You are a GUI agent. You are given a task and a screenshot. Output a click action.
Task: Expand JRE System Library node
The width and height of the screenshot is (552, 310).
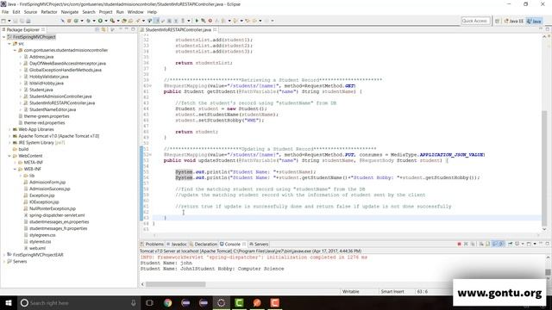pyautogui.click(x=9, y=143)
